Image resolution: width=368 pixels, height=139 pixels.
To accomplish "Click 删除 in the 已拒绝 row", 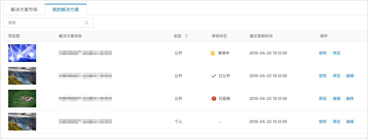I will [350, 99].
